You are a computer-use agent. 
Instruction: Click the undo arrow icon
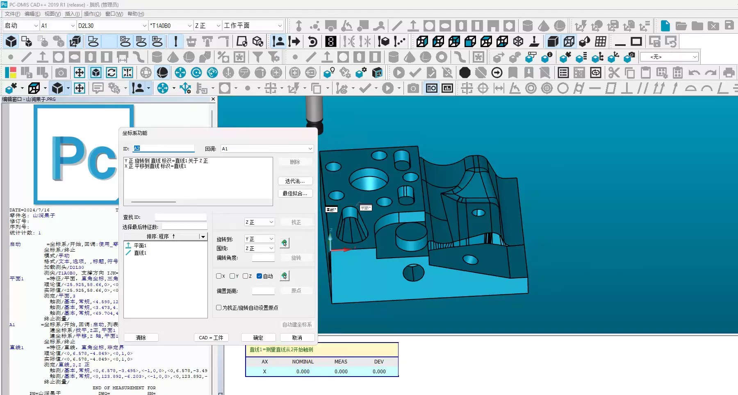(694, 73)
